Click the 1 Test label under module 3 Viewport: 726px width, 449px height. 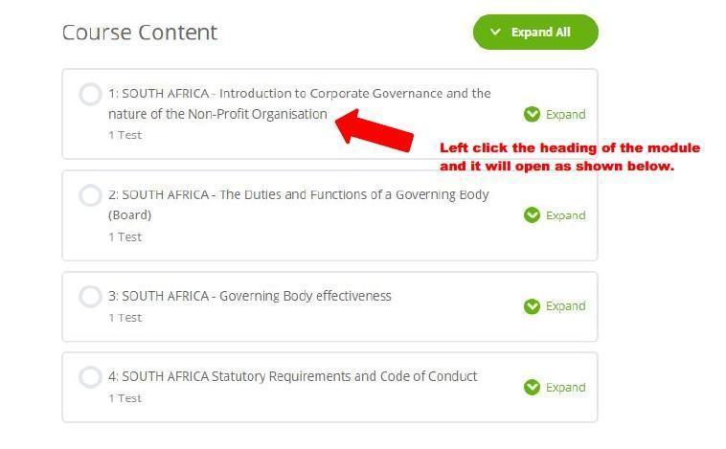pyautogui.click(x=125, y=318)
